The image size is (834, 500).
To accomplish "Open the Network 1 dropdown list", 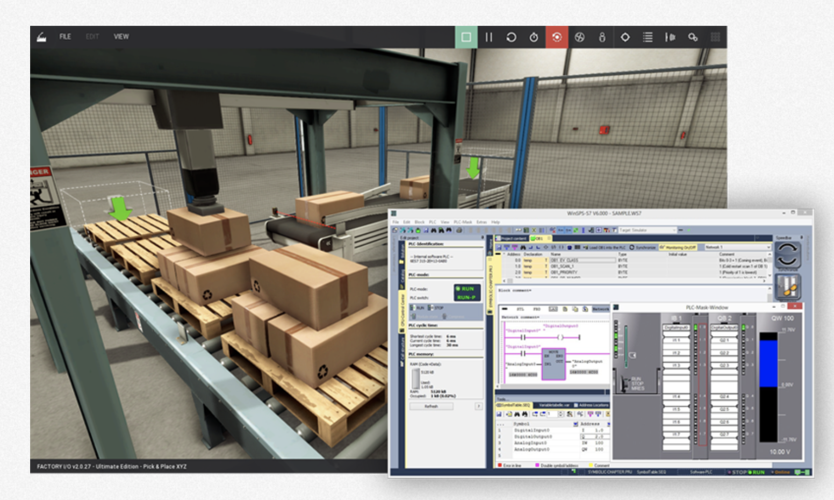I will click(x=769, y=247).
